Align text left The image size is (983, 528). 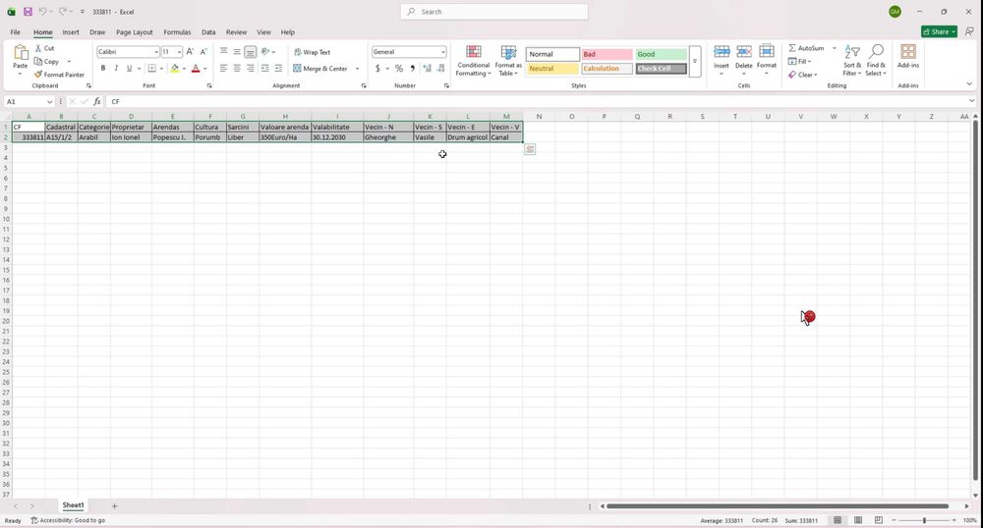224,68
